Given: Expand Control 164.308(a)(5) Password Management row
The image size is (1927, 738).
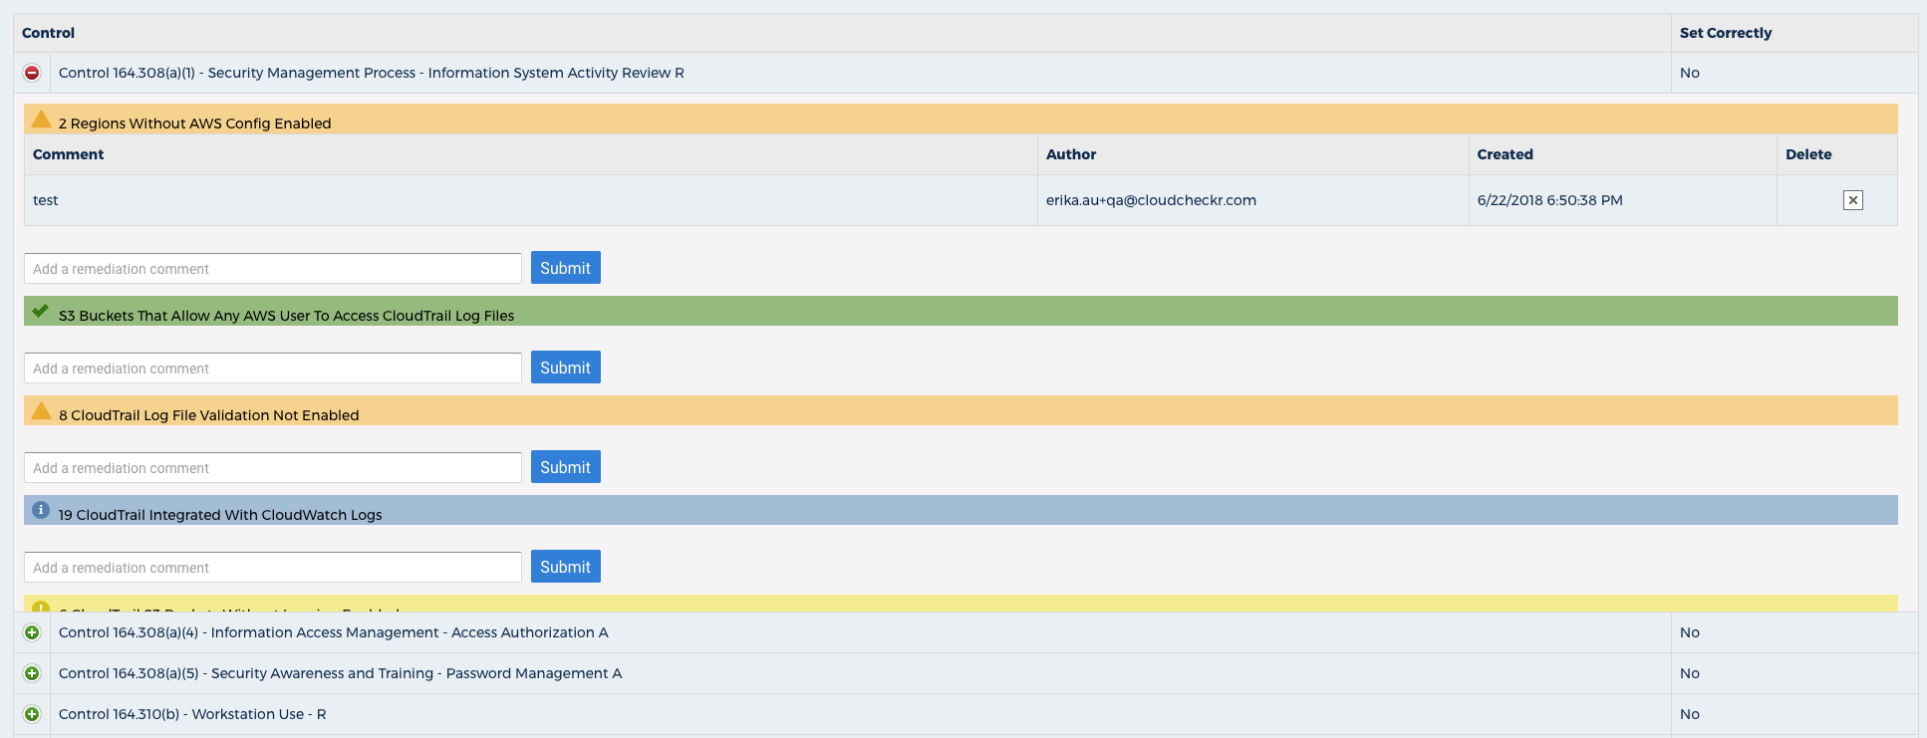Looking at the screenshot, I should (x=32, y=673).
